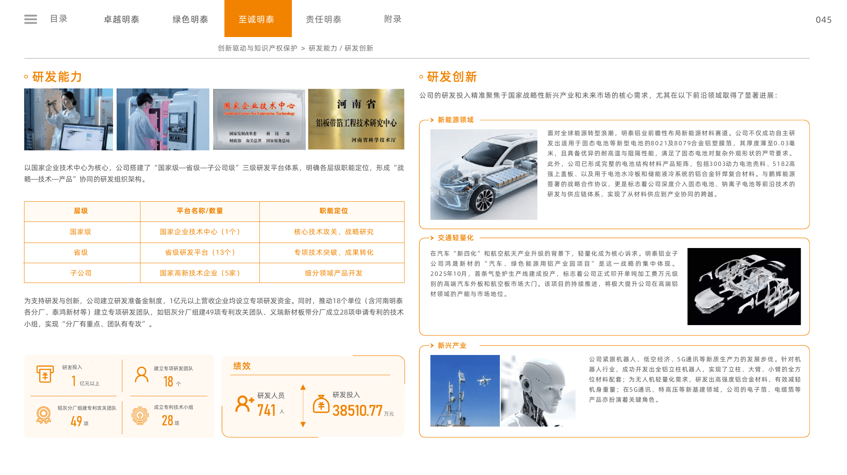Click the lightbulb gear icon beside 28

[x=140, y=416]
